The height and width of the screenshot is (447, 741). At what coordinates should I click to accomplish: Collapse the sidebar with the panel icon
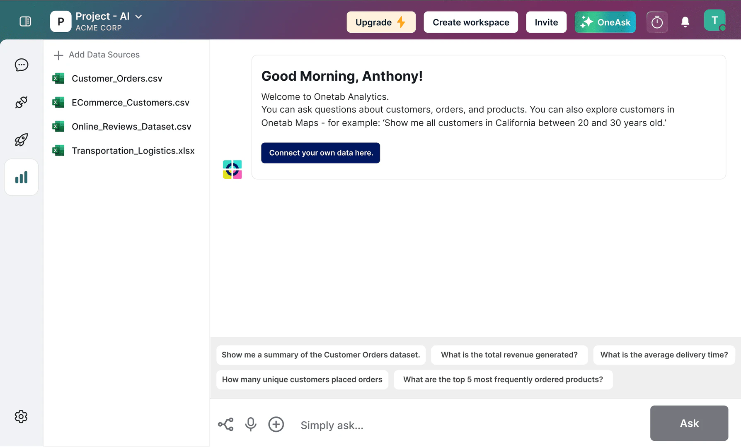click(x=25, y=21)
